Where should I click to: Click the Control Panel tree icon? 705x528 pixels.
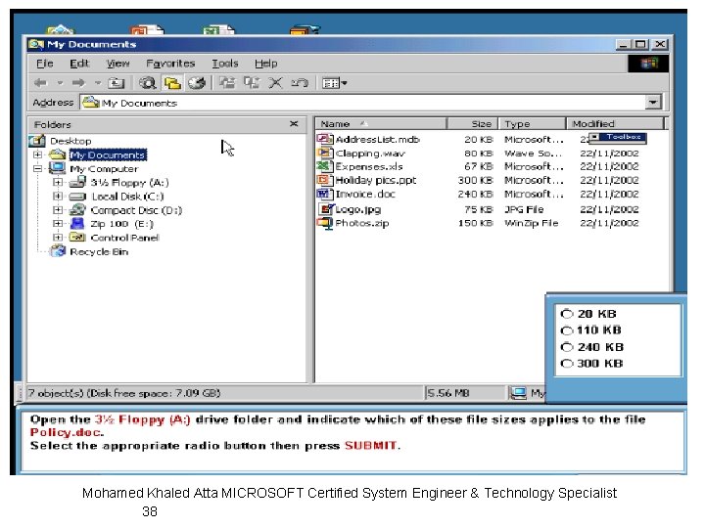click(77, 237)
